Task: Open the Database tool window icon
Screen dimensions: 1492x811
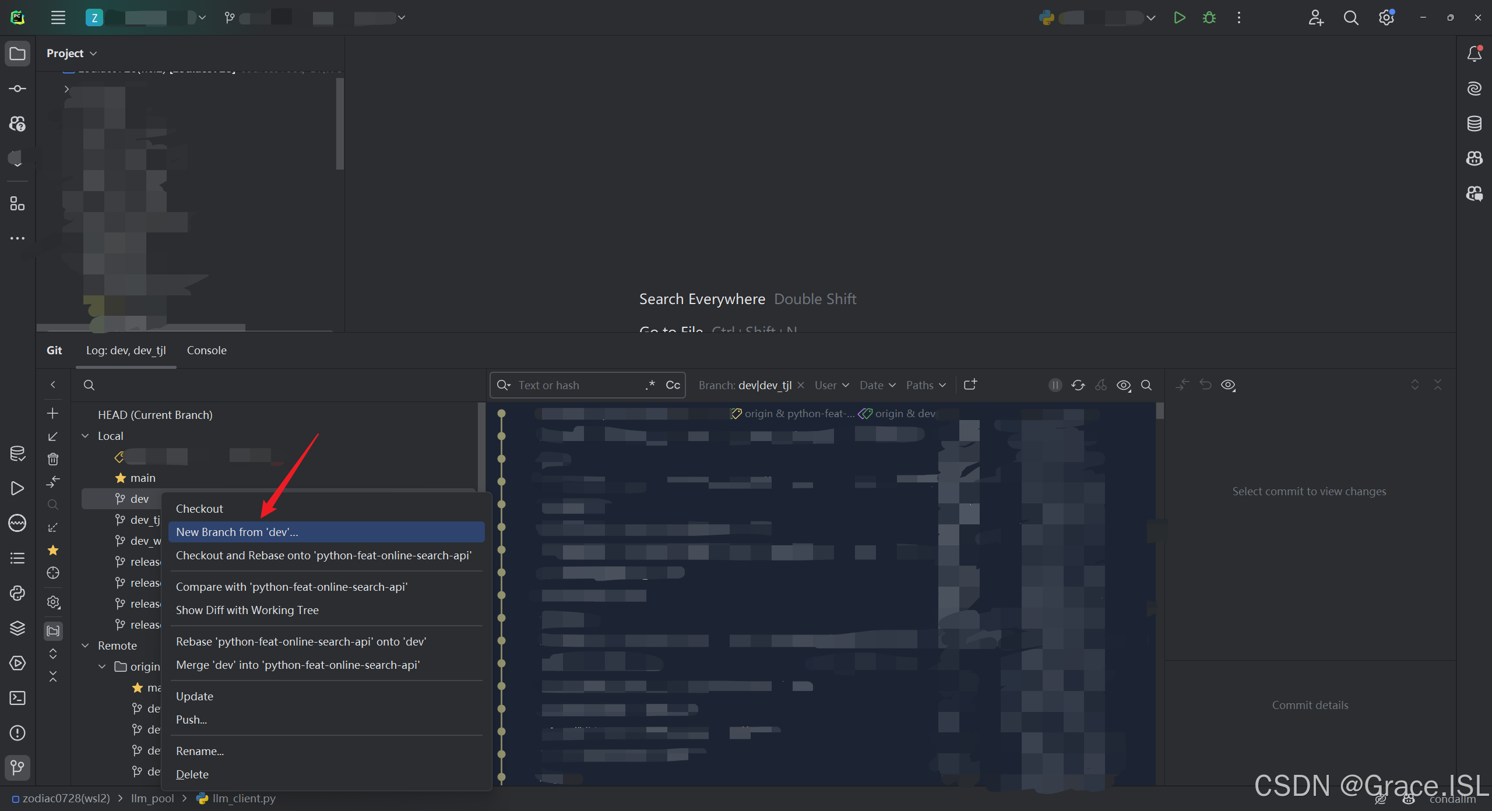Action: click(1474, 124)
